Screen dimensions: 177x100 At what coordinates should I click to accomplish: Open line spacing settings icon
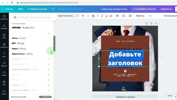pos(130,16)
